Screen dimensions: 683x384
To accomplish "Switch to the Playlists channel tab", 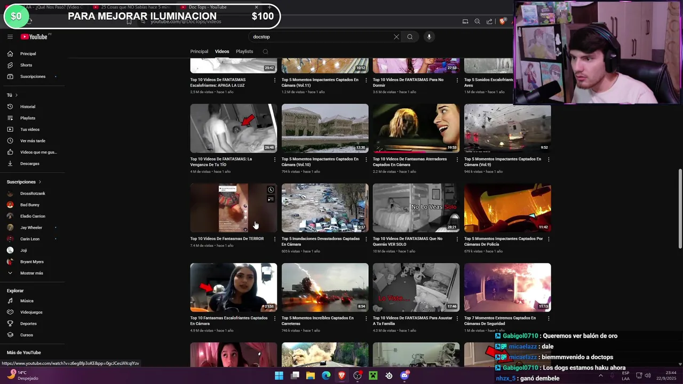I will [244, 52].
